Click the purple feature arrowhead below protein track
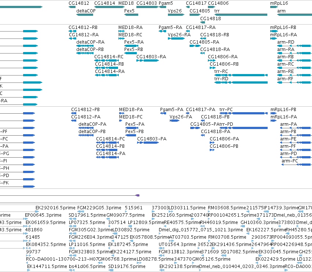This screenshot has height=272, width=312. point(137,195)
